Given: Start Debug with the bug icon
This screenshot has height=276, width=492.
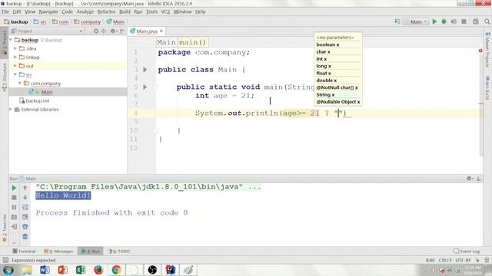Looking at the screenshot, I should (x=444, y=21).
